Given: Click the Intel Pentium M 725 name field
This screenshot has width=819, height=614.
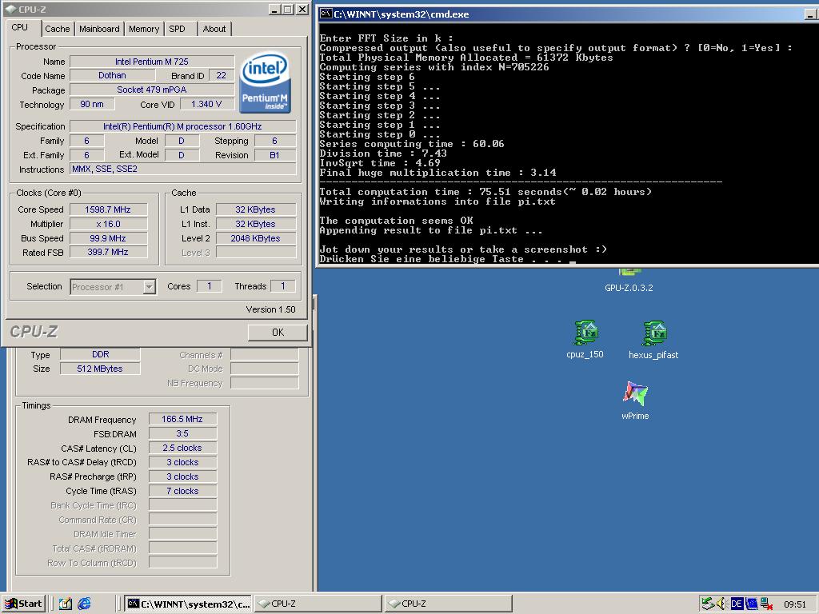Looking at the screenshot, I should [x=151, y=62].
